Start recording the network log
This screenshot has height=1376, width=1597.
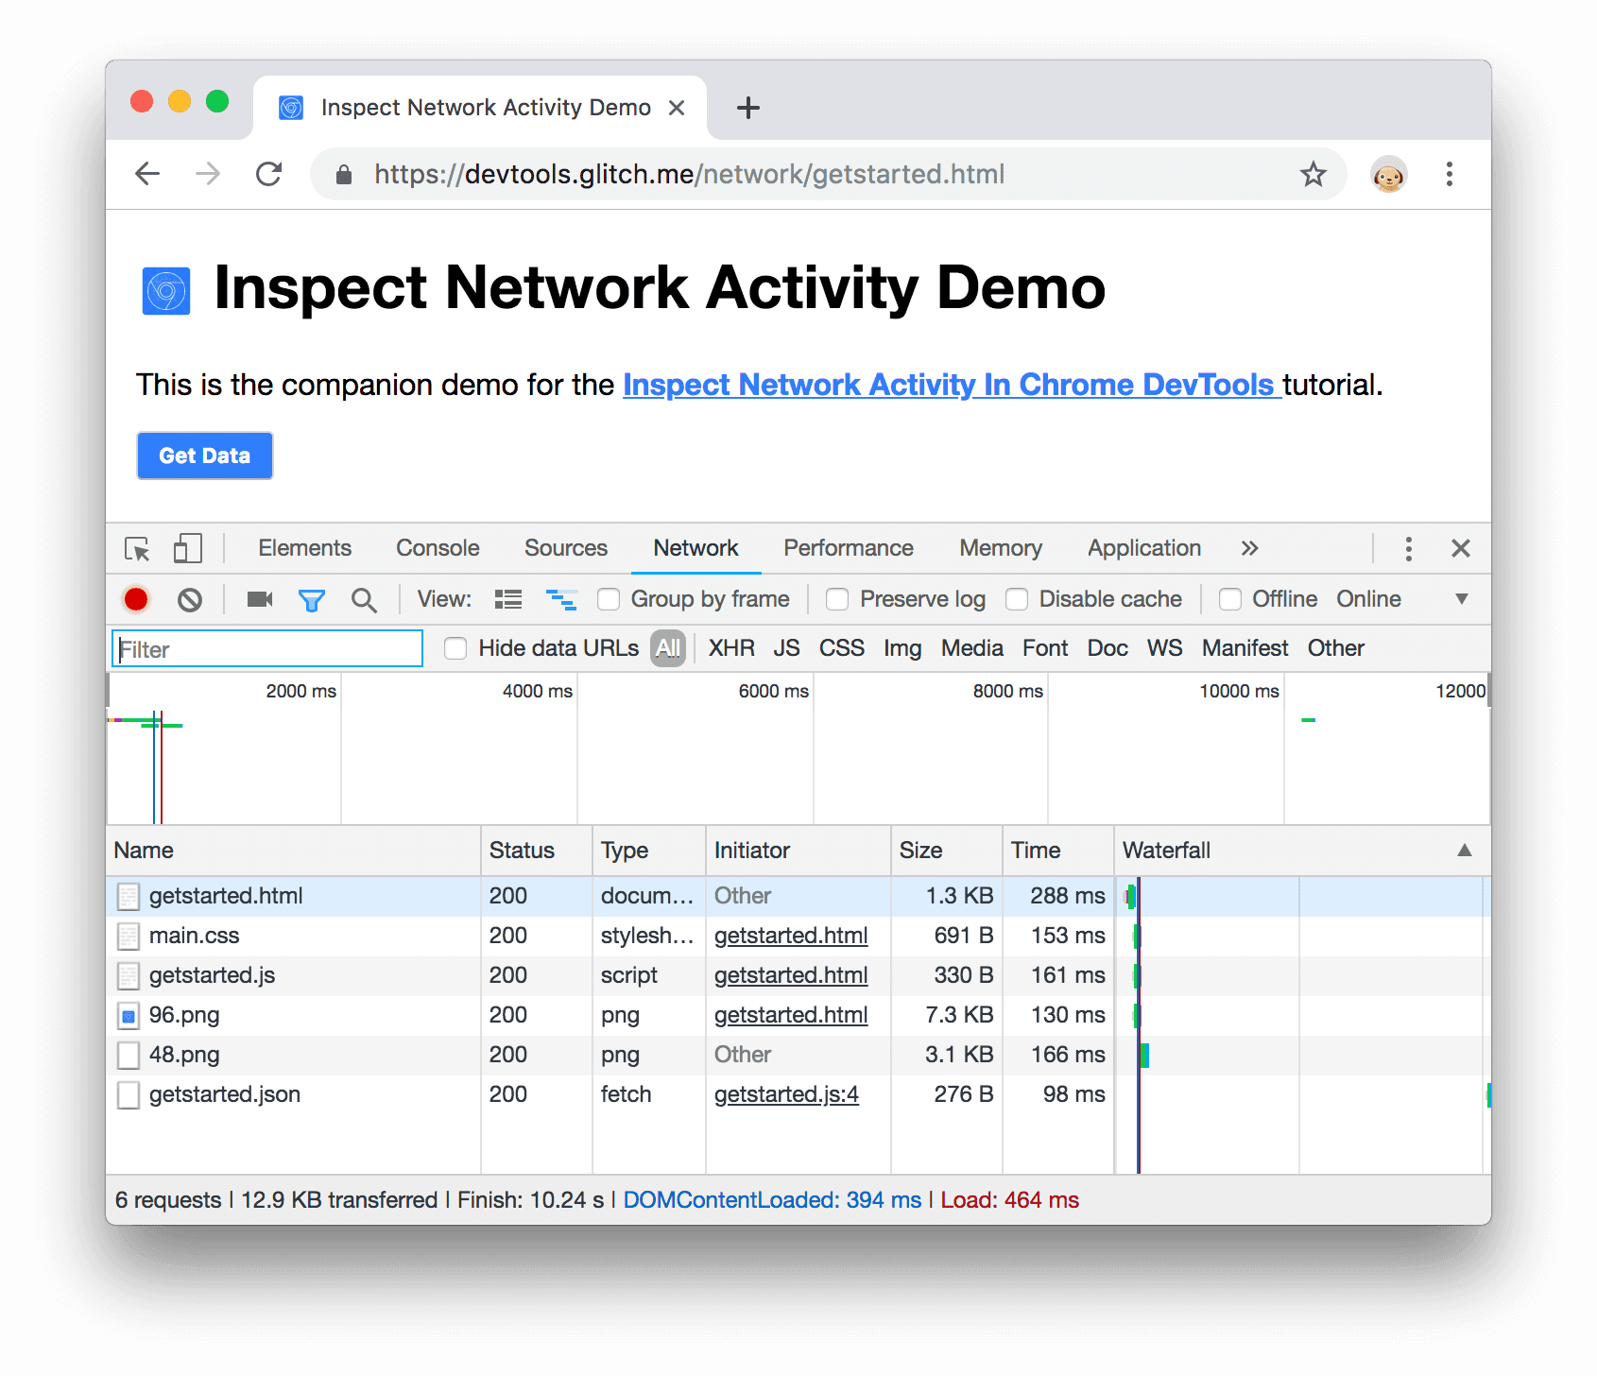coord(136,599)
